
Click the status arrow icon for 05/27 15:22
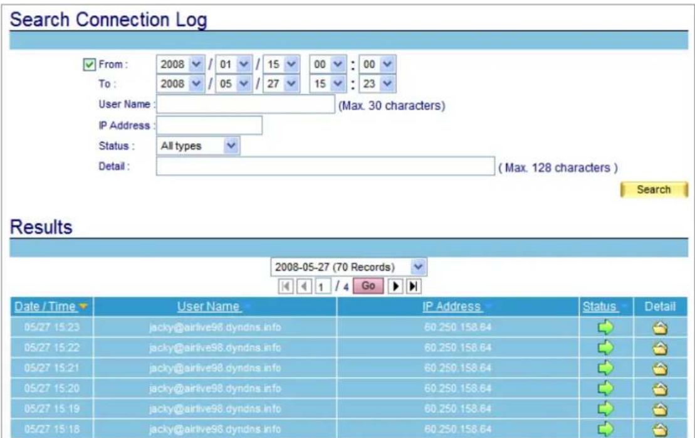click(x=605, y=348)
